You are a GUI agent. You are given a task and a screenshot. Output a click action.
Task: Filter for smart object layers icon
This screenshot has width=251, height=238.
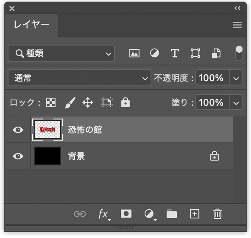click(x=216, y=53)
